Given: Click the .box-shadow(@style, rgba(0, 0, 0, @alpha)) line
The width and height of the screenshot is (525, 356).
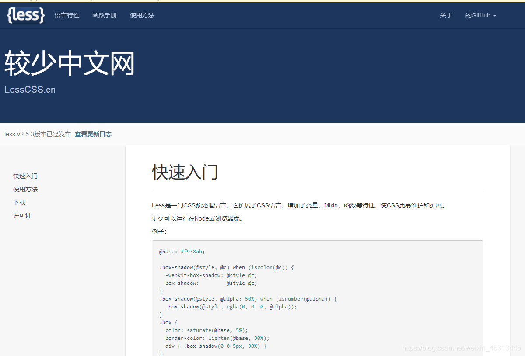Looking at the screenshot, I should click(231, 307).
